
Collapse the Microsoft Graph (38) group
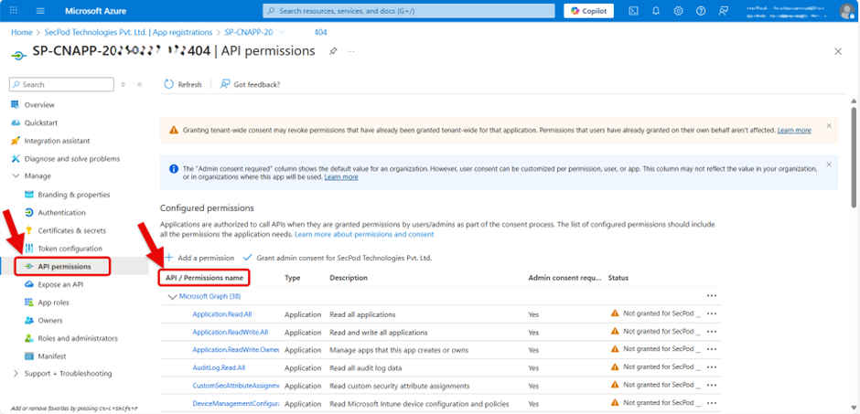click(172, 296)
